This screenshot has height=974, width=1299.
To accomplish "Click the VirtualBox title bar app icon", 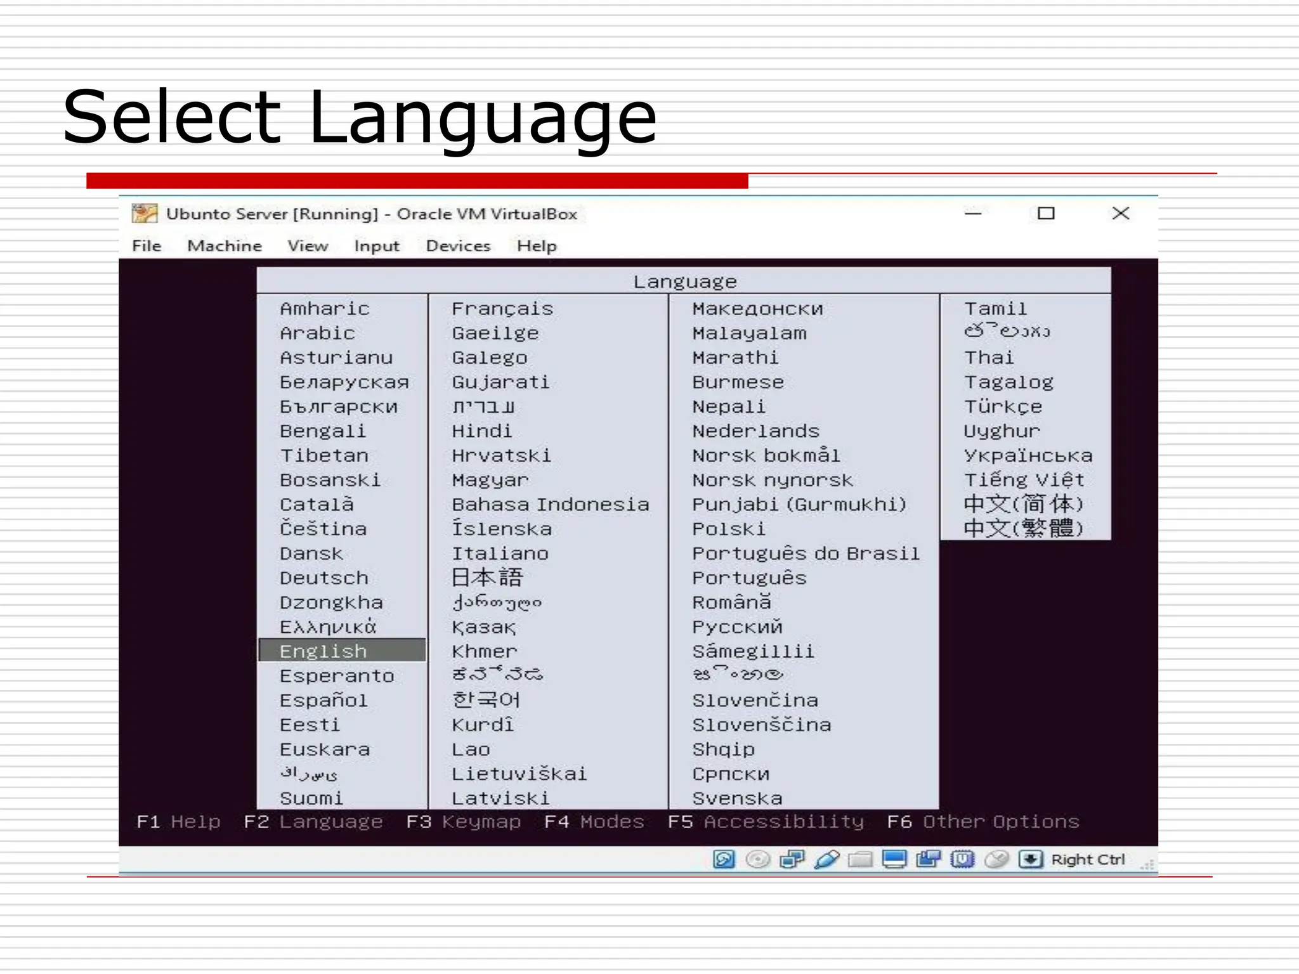I will pos(145,213).
